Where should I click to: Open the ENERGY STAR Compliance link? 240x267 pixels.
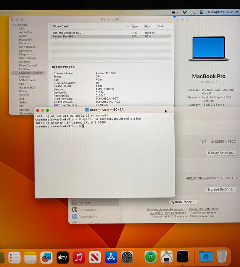168,213
